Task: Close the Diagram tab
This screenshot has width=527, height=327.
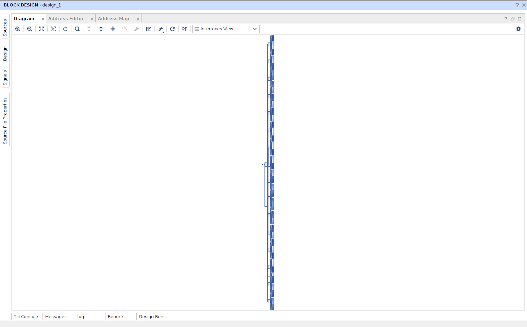Action: (x=43, y=19)
